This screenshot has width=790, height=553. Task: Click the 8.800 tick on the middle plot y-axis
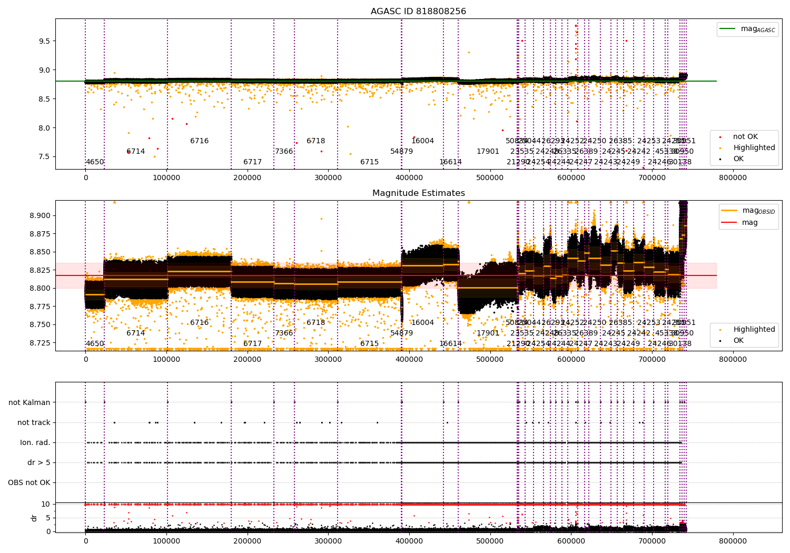click(x=40, y=289)
